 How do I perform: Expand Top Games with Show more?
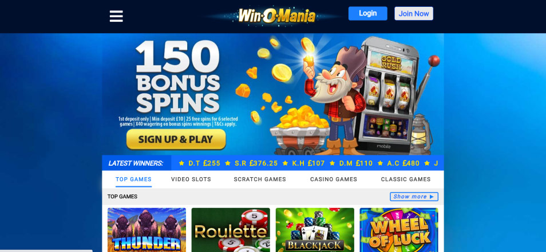coord(414,197)
